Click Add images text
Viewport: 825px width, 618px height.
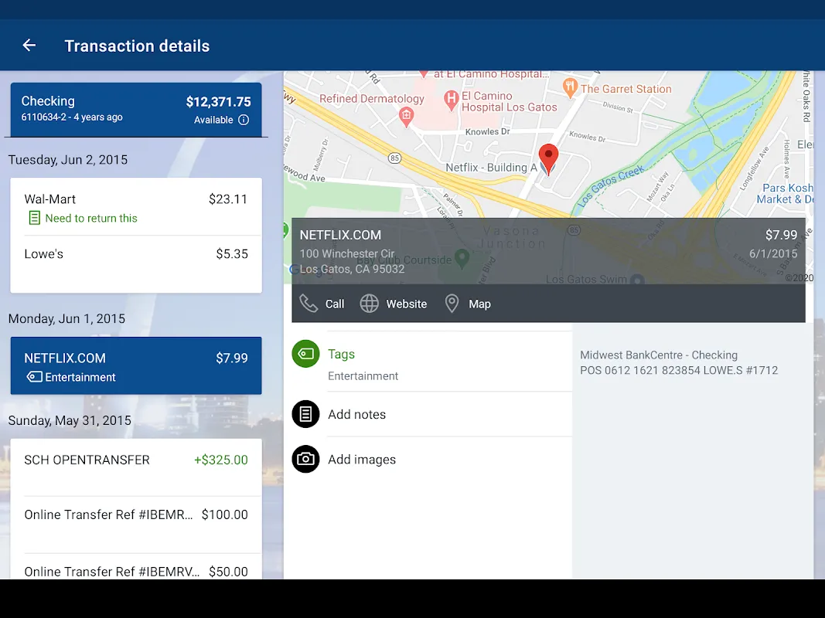[361, 460]
